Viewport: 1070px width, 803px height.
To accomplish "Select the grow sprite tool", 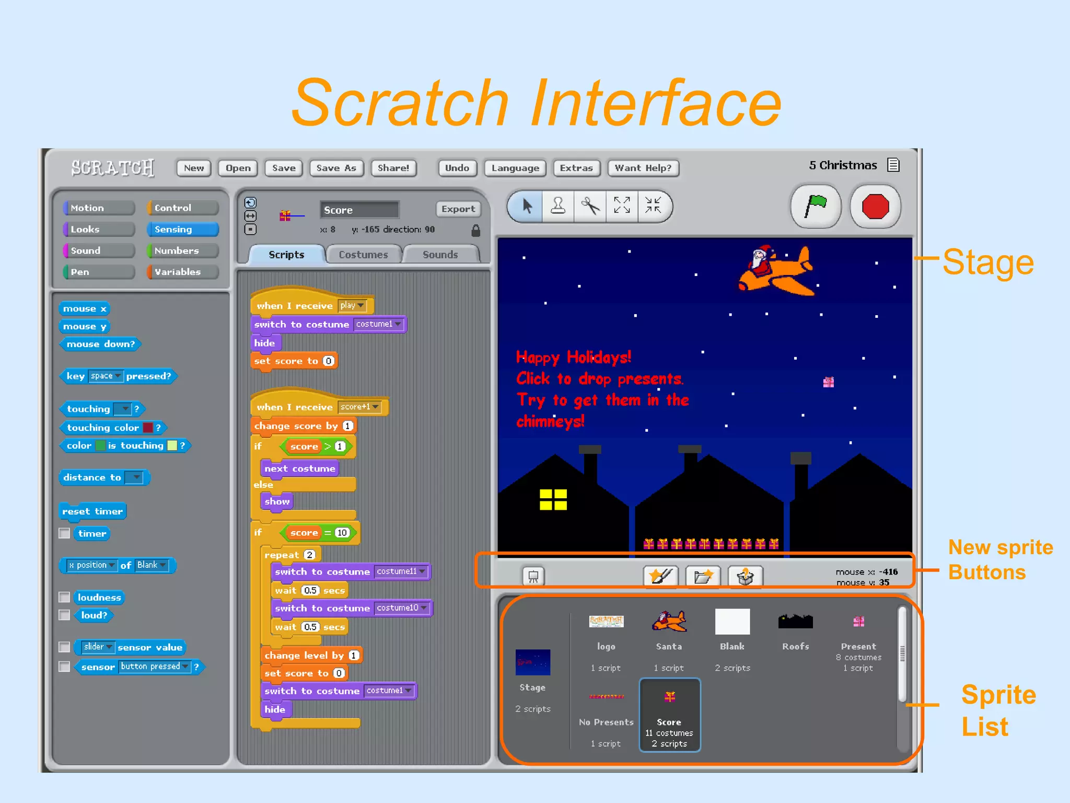I will (622, 206).
